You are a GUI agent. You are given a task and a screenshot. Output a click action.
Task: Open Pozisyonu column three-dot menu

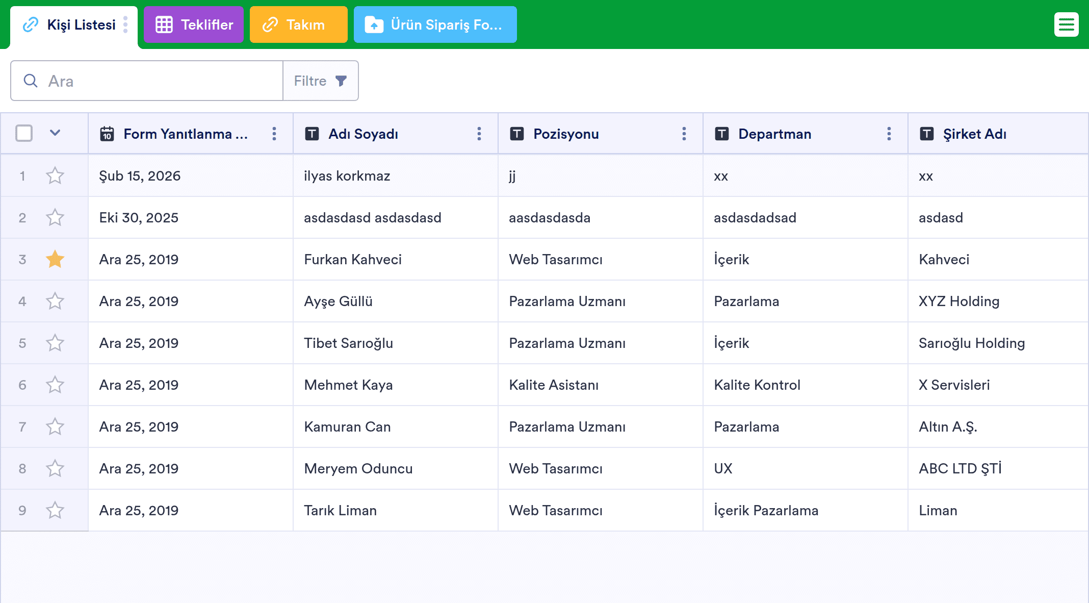tap(684, 134)
